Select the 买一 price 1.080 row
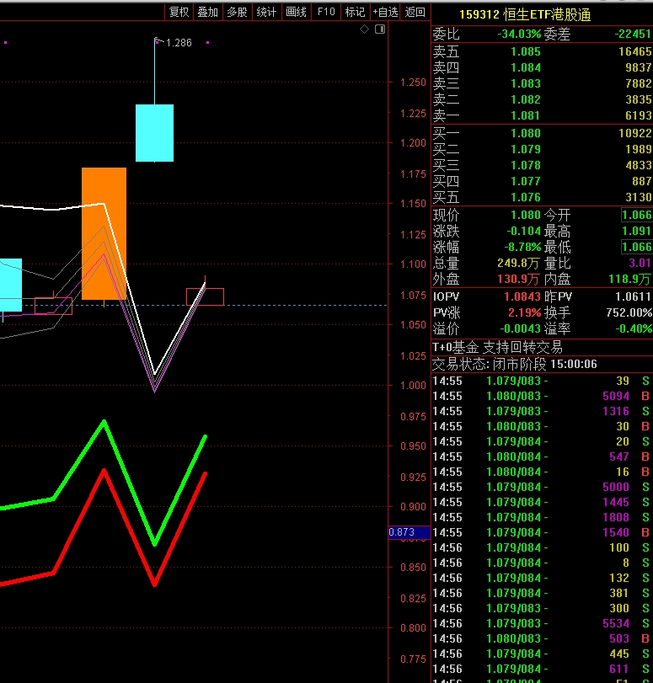 [543, 133]
